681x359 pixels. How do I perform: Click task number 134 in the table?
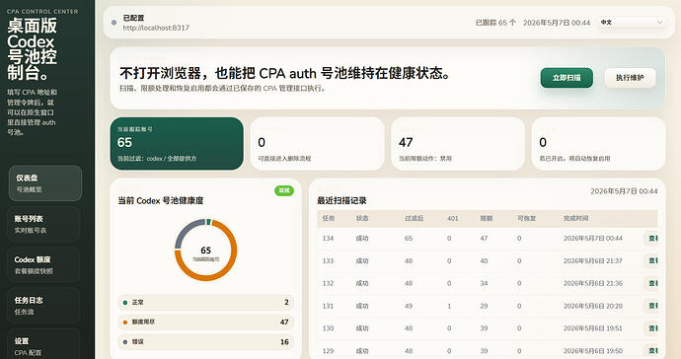click(328, 239)
